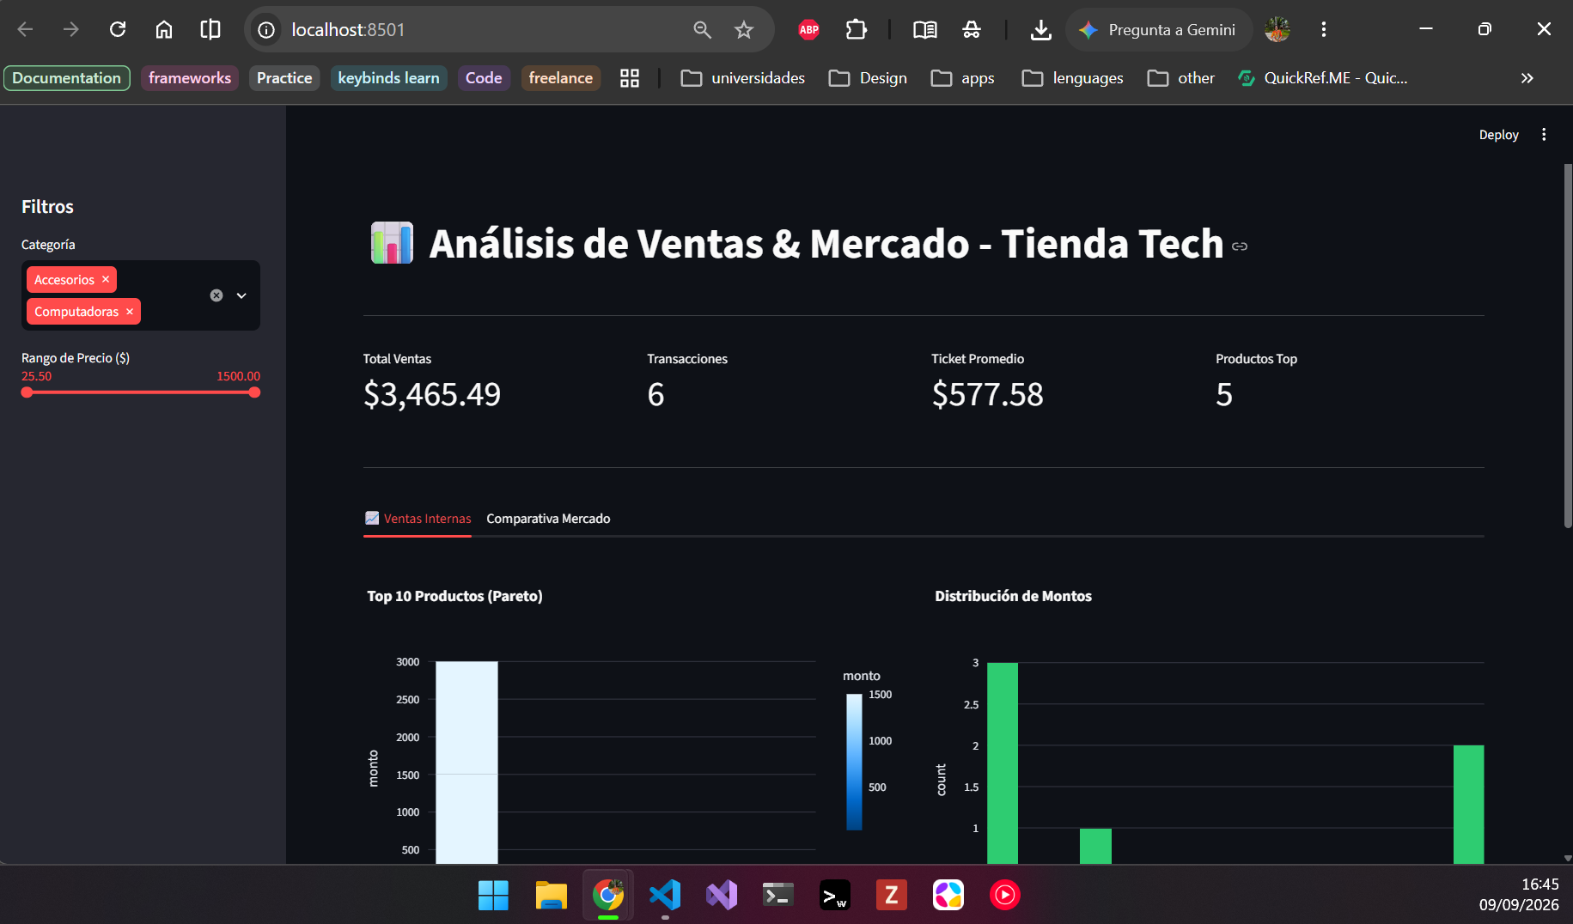Click the Deploy button
Viewport: 1573px width, 924px height.
[1498, 135]
